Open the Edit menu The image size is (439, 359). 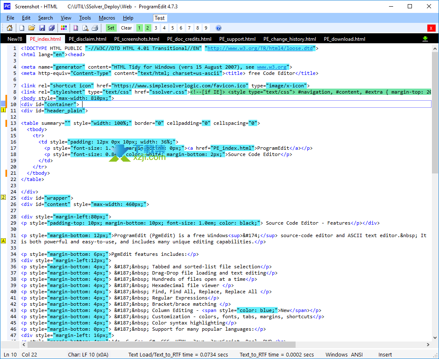[x=26, y=18]
